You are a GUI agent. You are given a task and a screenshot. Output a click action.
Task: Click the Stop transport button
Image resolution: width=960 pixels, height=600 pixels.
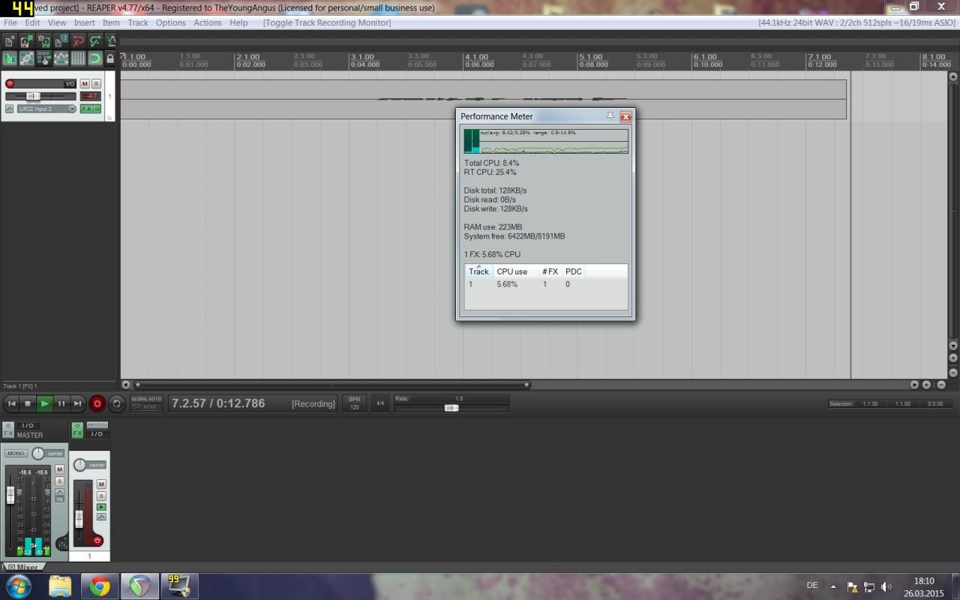pyautogui.click(x=28, y=403)
